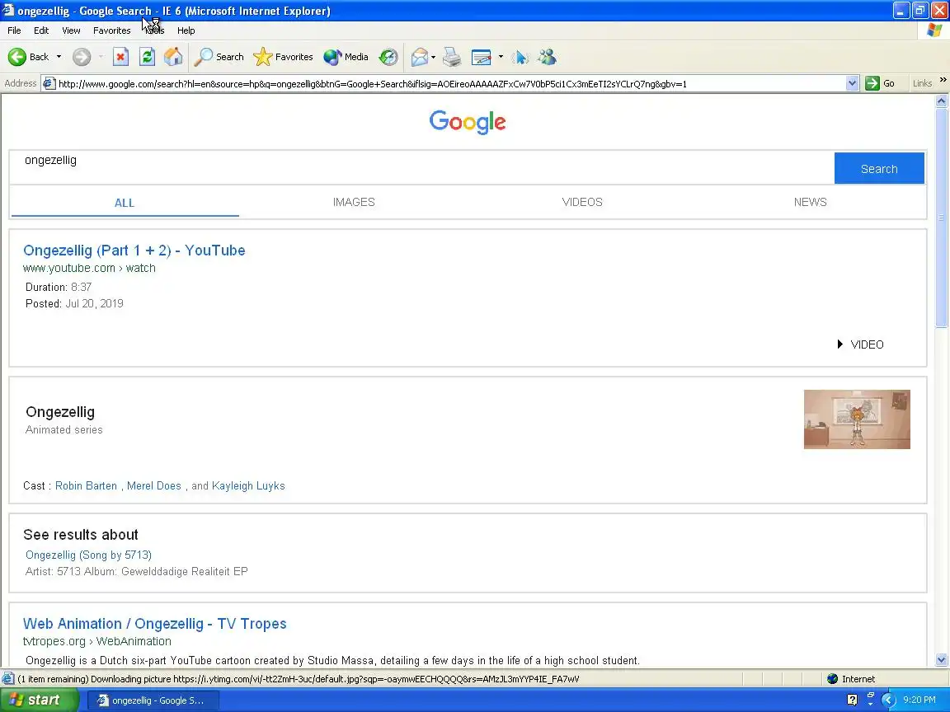Select the ALL results tab
The height and width of the screenshot is (712, 950).
click(x=125, y=203)
